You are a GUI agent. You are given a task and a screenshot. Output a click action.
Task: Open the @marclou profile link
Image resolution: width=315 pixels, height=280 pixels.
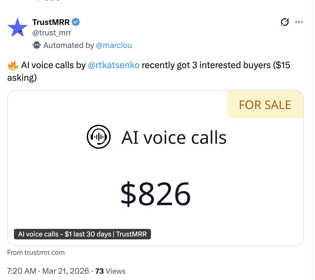[x=114, y=45]
